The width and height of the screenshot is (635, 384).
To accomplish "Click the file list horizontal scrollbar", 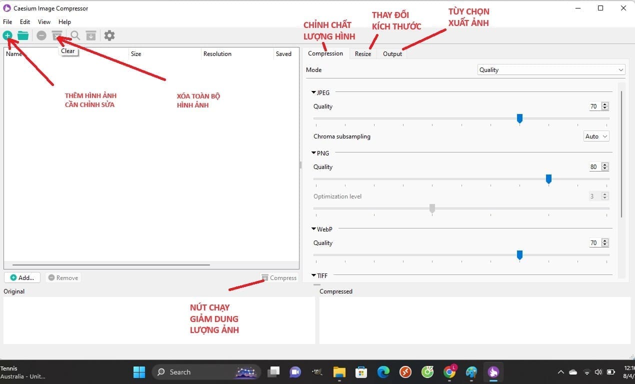I will (x=111, y=265).
